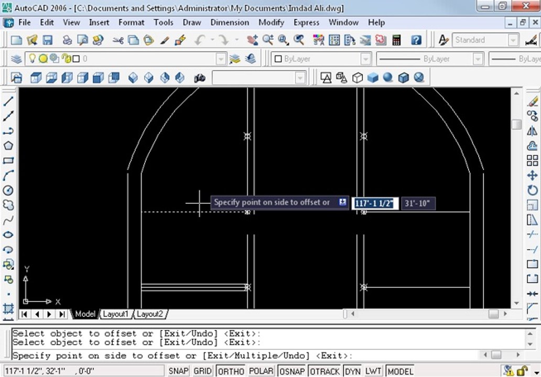This screenshot has width=541, height=377.
Task: Select the Polygon draw tool
Action: point(8,146)
